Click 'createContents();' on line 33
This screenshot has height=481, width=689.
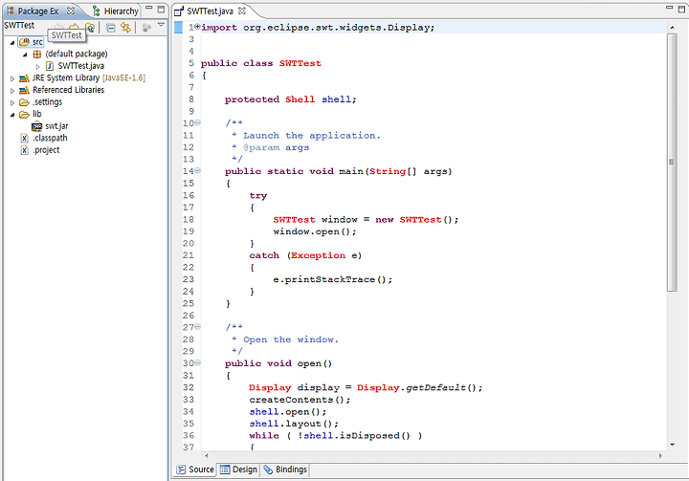[x=300, y=400]
